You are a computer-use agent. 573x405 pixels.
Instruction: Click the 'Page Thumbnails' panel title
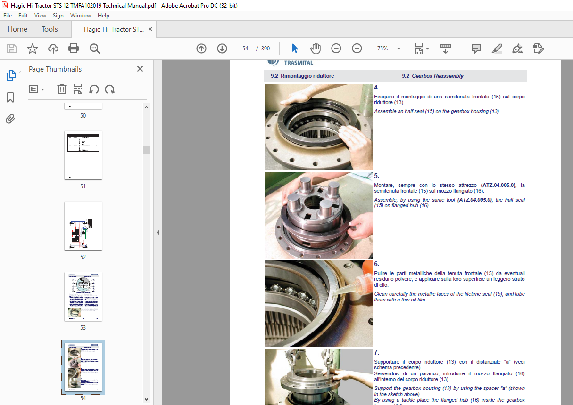(x=55, y=69)
